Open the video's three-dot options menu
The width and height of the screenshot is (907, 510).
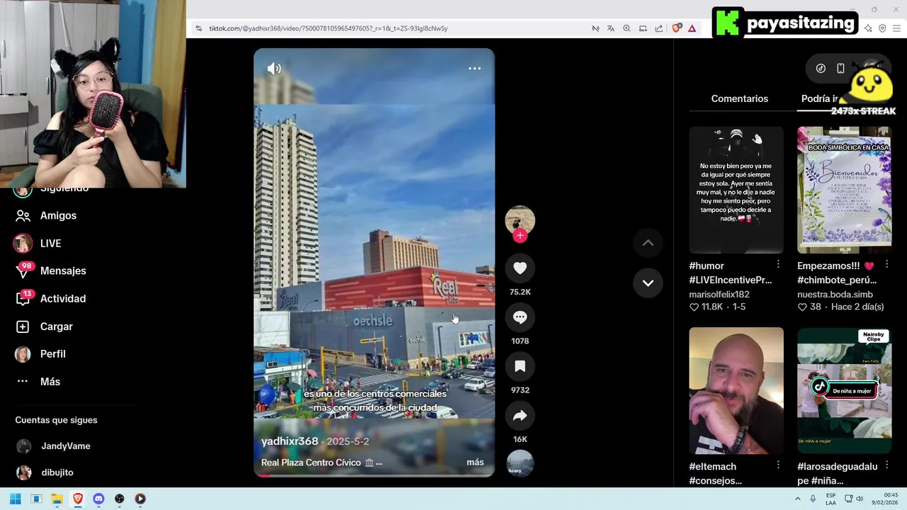pos(475,69)
